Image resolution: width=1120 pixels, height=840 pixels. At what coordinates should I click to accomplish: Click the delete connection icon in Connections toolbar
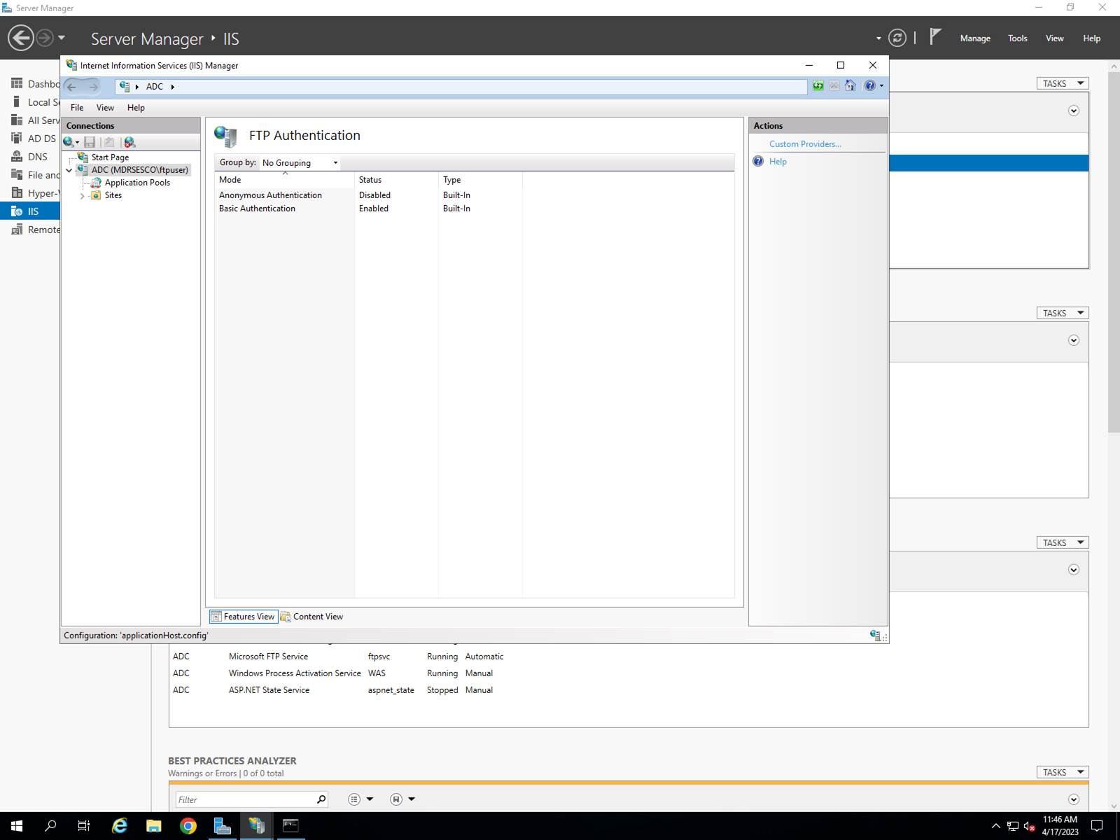129,142
